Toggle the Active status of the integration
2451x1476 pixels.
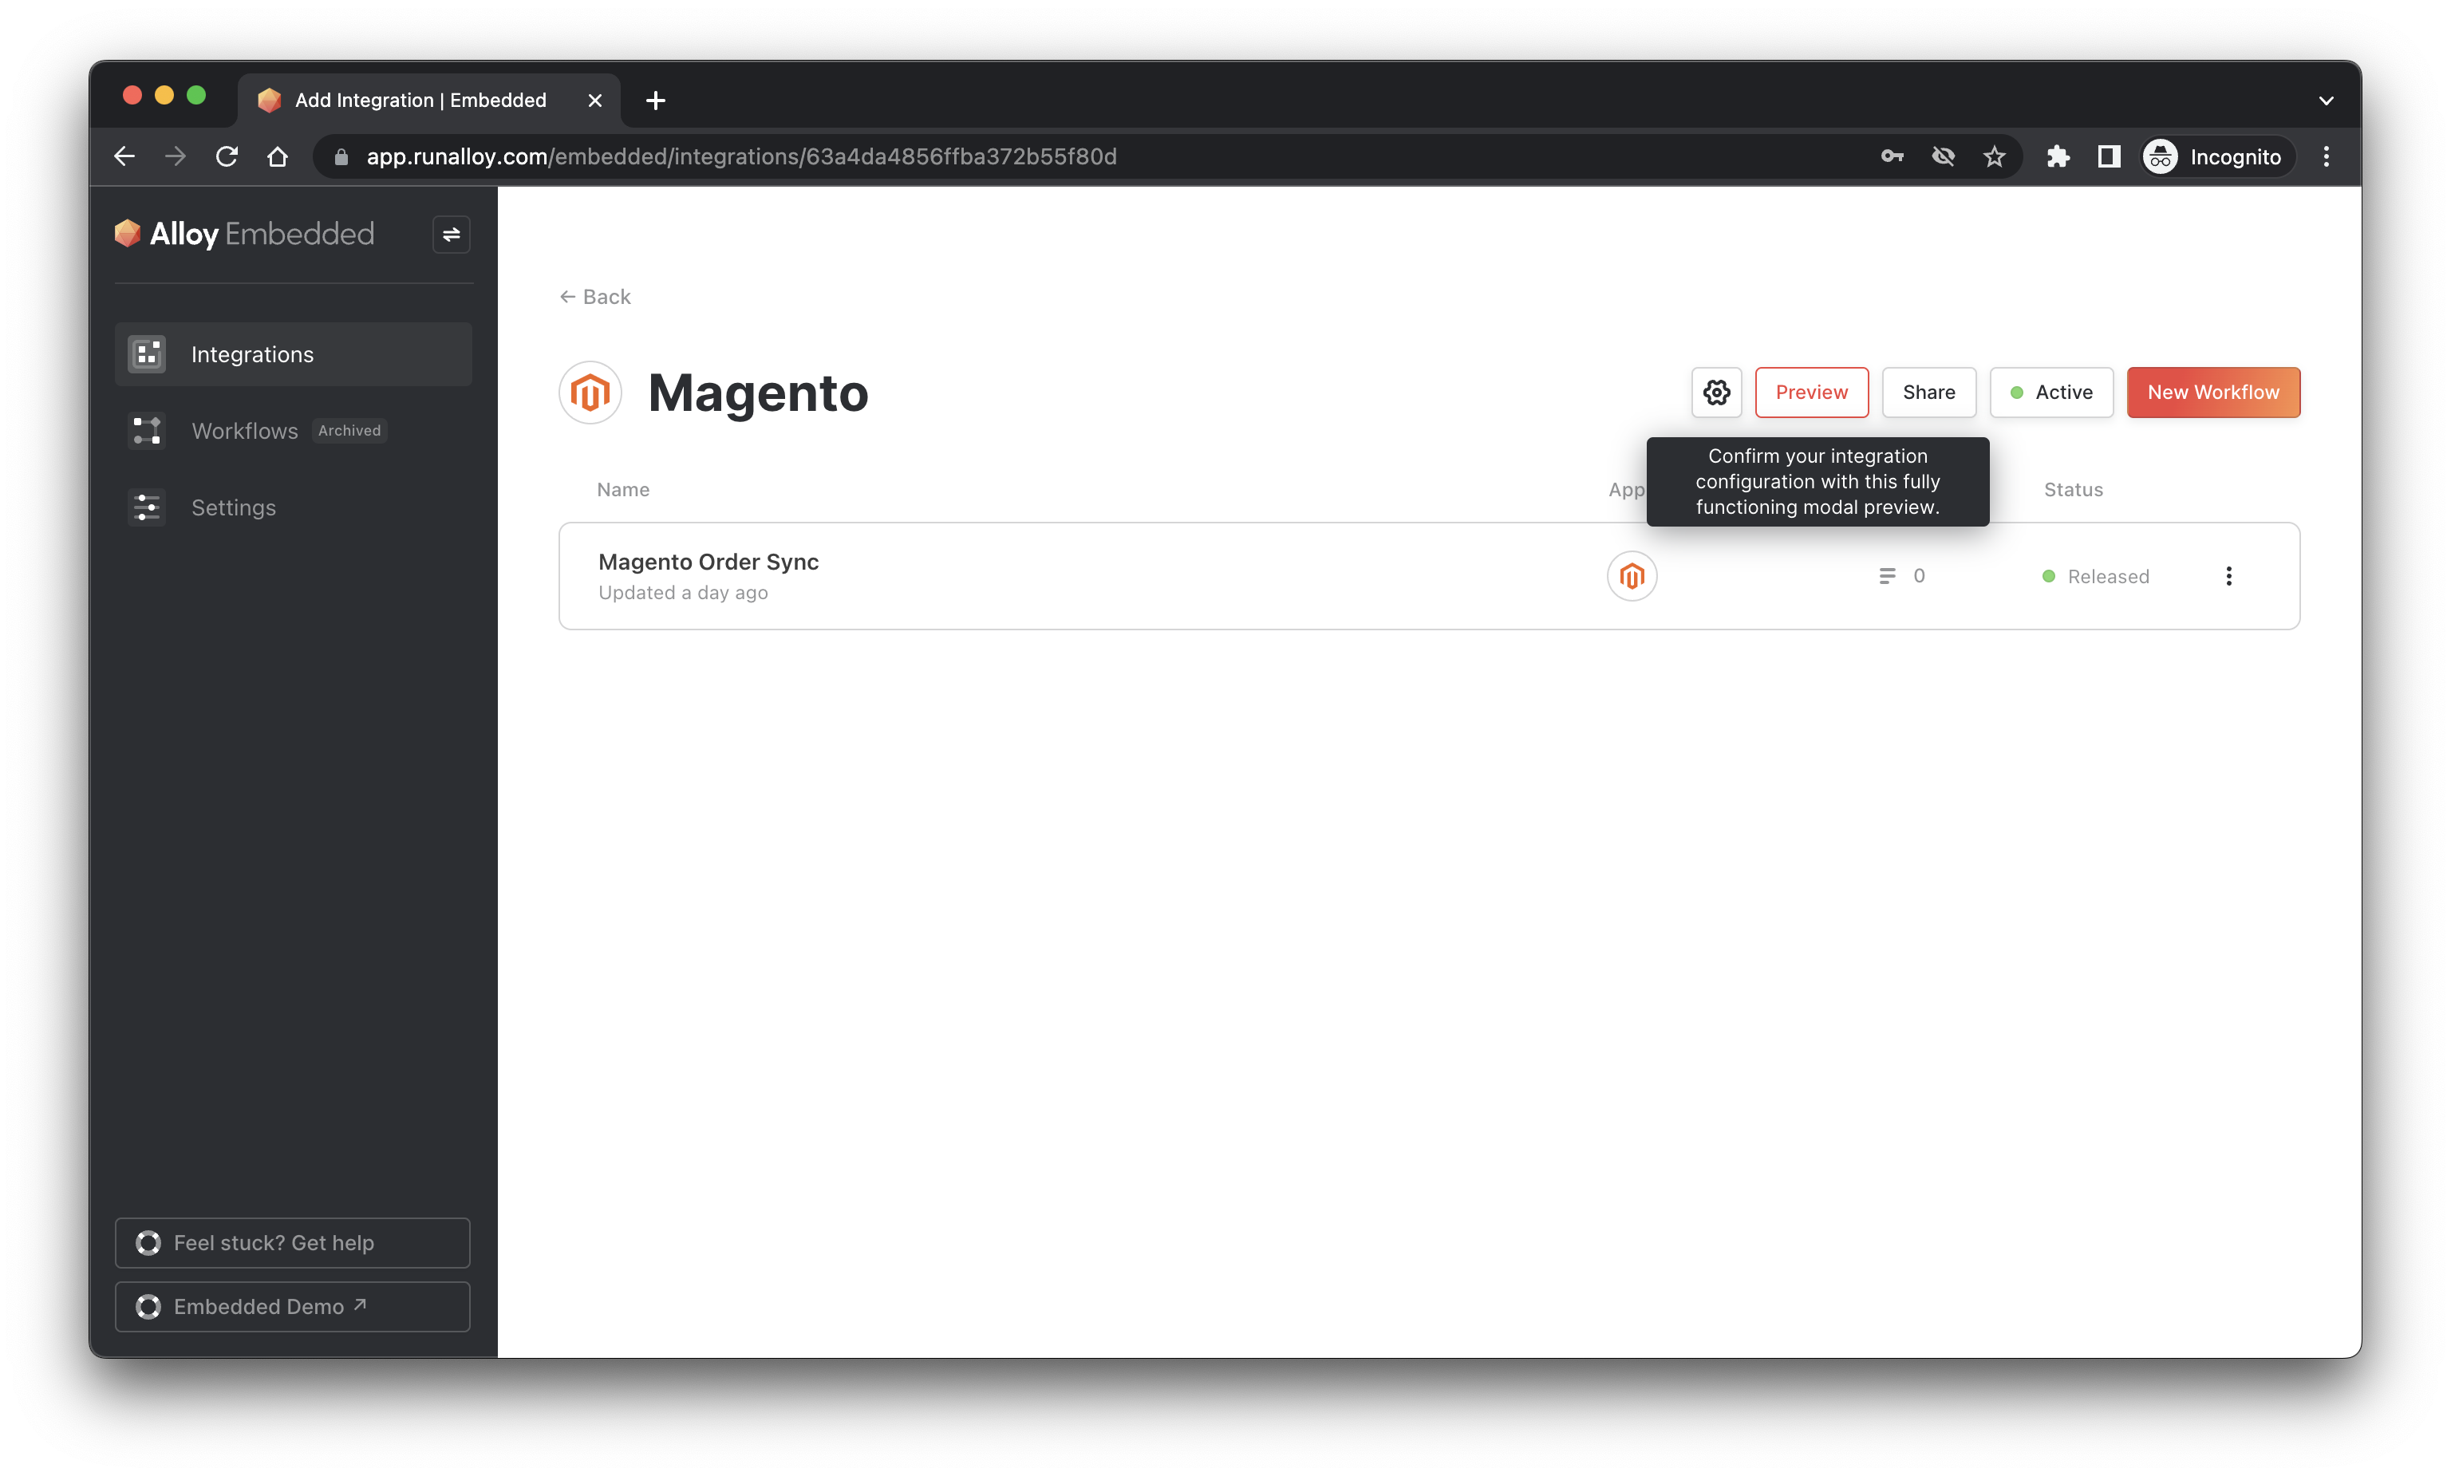coord(2050,392)
